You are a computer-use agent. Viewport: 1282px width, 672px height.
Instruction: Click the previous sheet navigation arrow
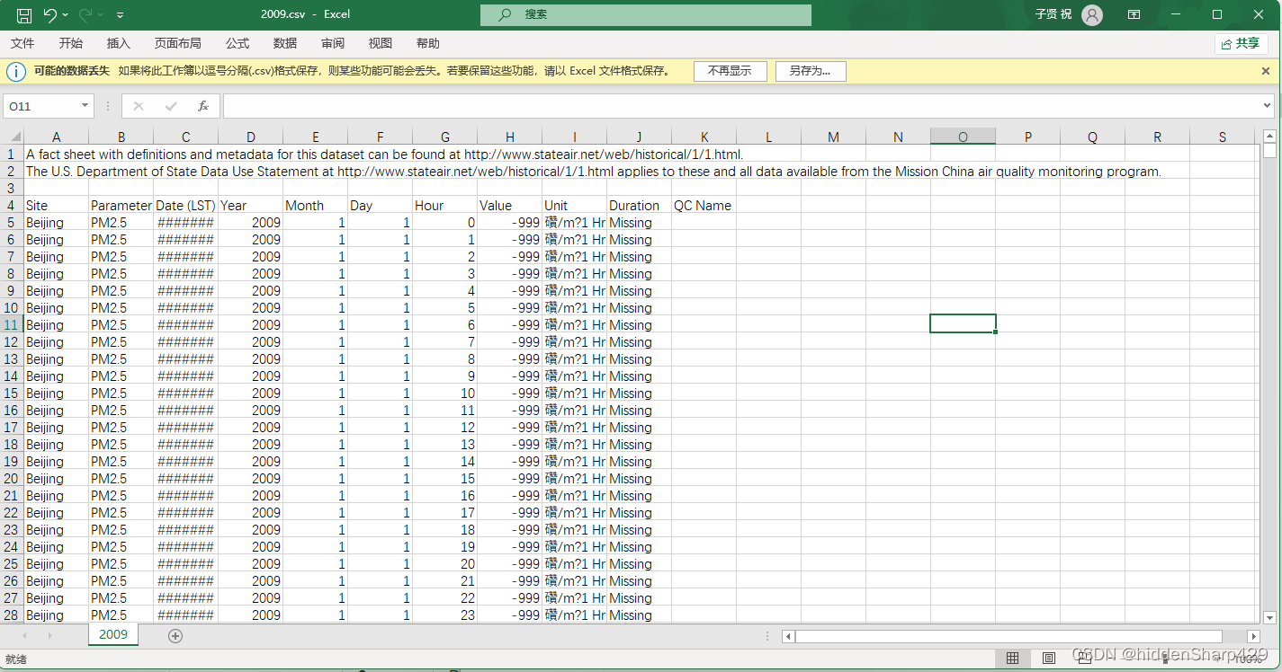[24, 636]
